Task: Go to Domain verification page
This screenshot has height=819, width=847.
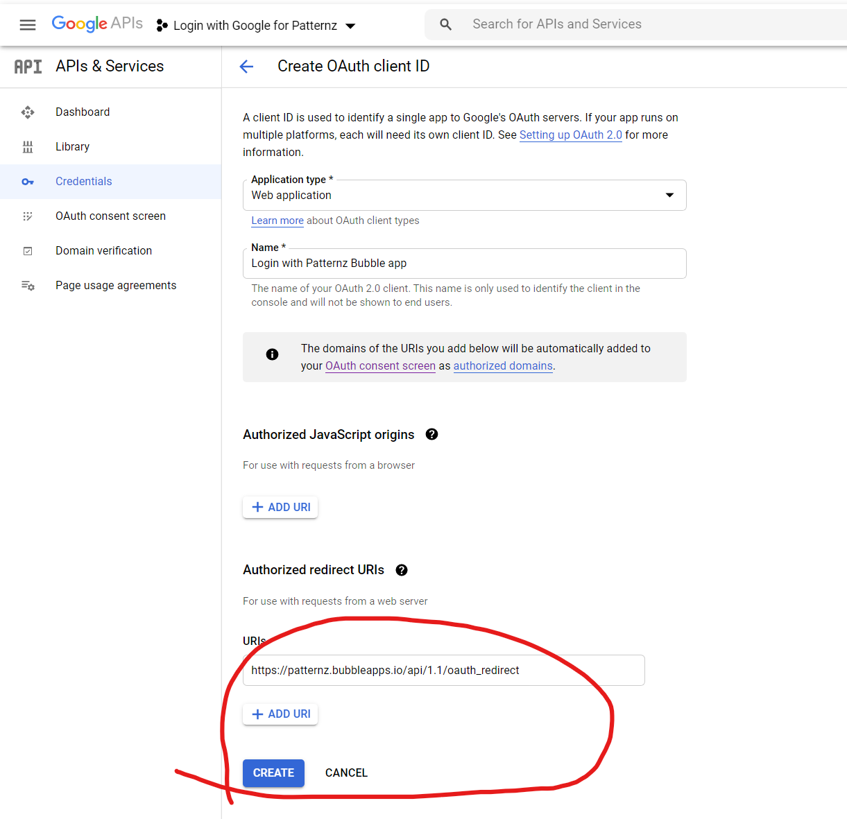Action: click(x=103, y=251)
